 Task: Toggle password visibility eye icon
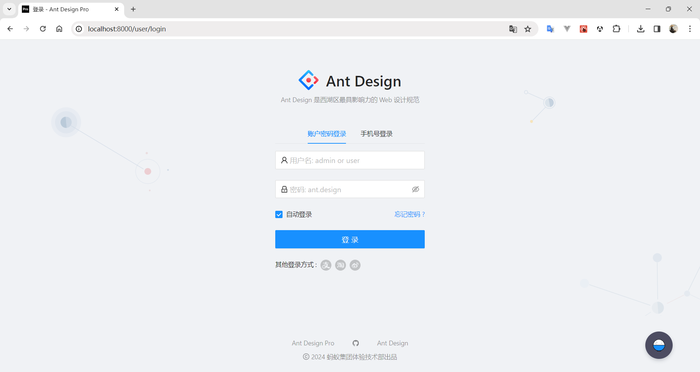(x=416, y=189)
